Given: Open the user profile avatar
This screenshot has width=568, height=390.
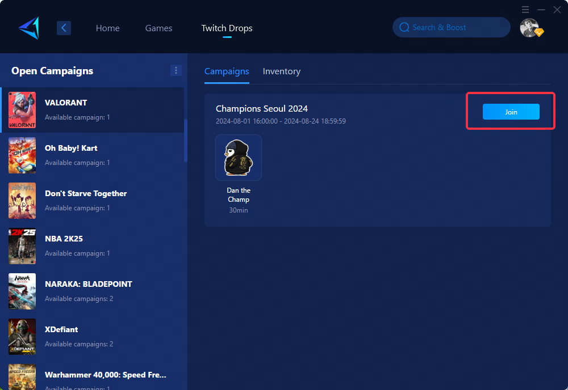Looking at the screenshot, I should click(x=529, y=27).
